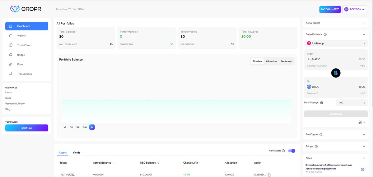Click the Total Rewards $0.00 value

click(246, 37)
